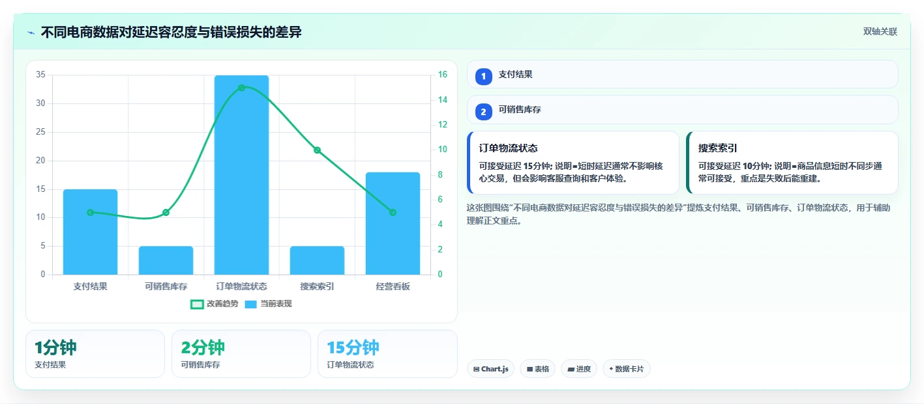Click the 双轴关联 label in header
Viewport: 924px width, 404px height.
click(880, 32)
